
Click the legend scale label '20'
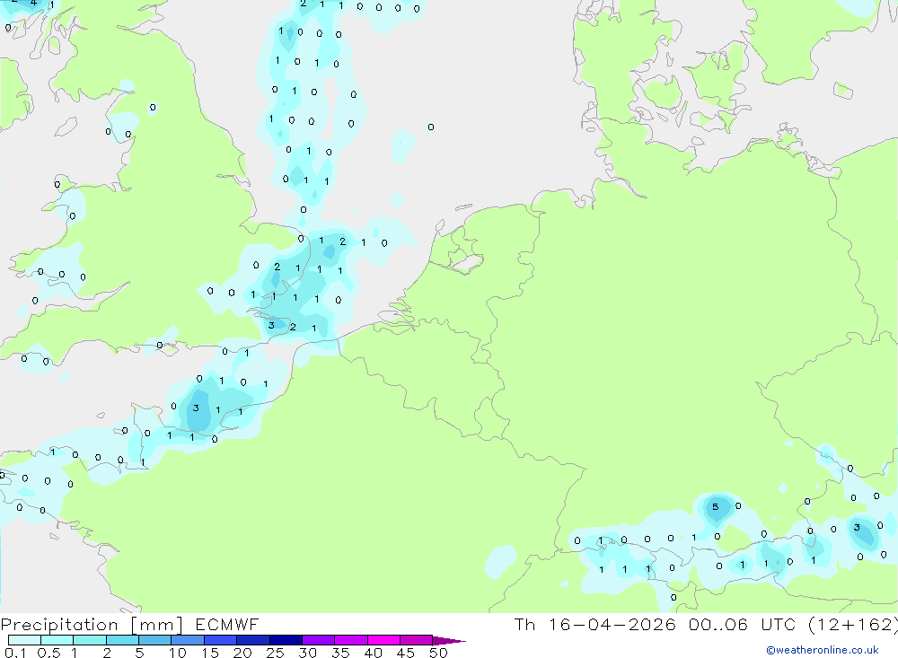coord(242,653)
